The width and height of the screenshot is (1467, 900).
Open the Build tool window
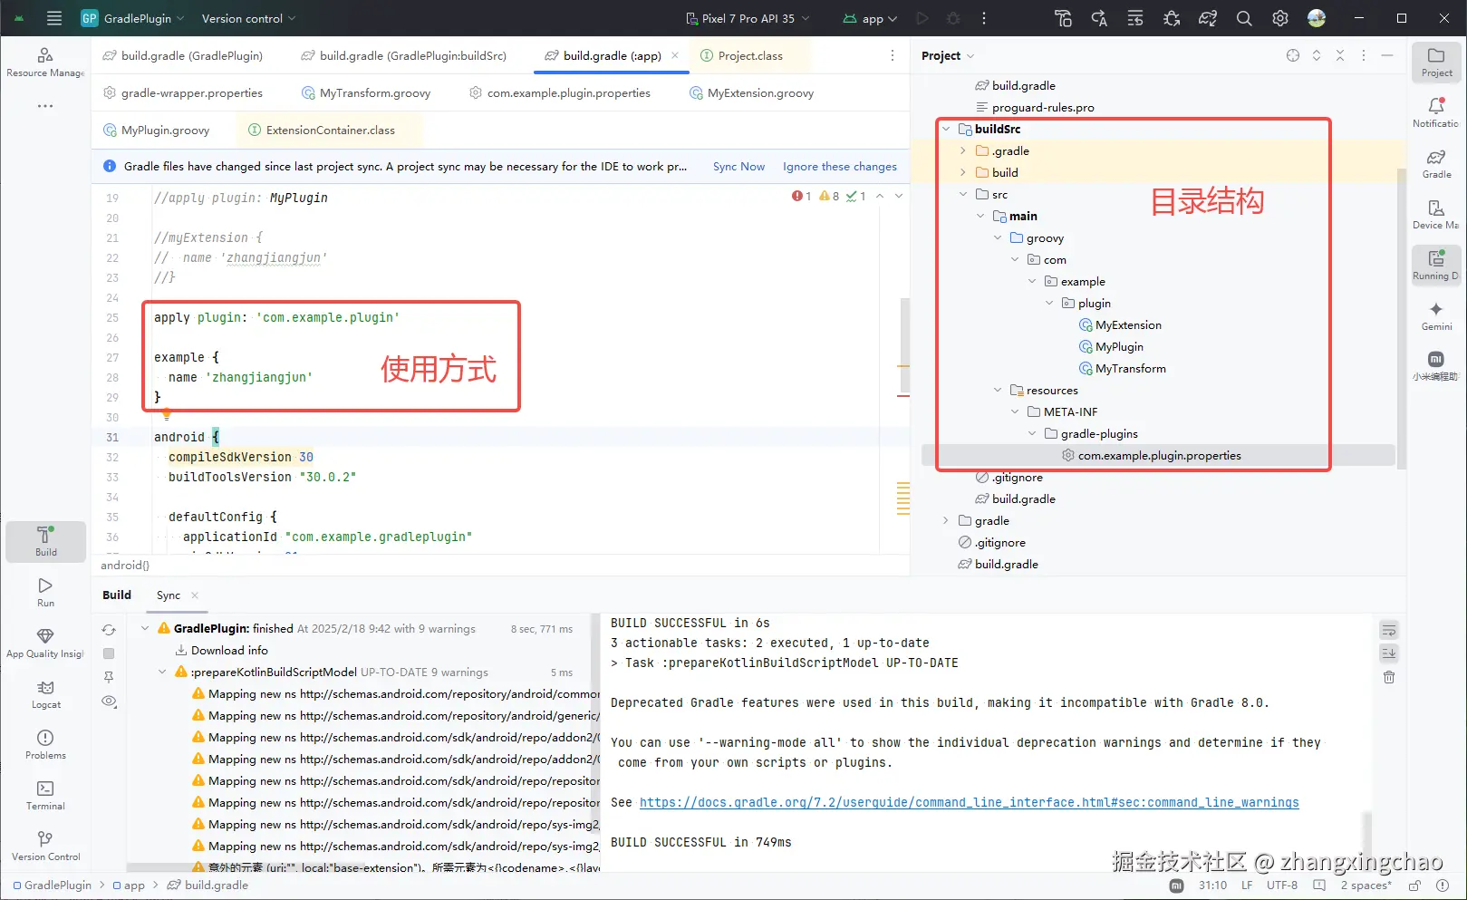point(46,541)
